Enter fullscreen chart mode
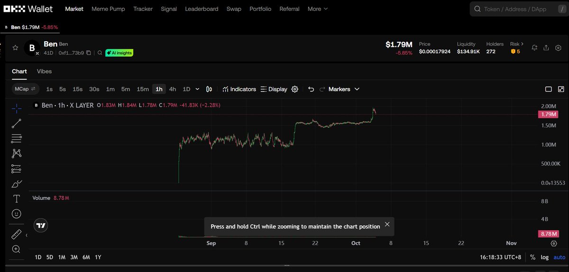The width and height of the screenshot is (569, 272). 561,89
